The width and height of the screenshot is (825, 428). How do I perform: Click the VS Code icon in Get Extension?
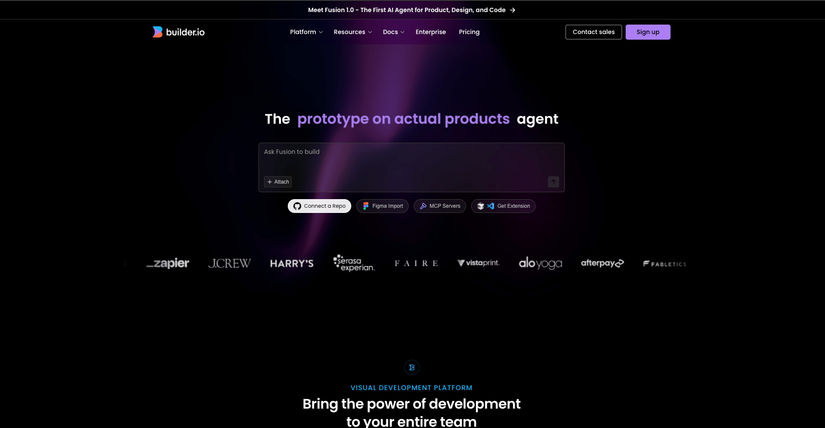(491, 206)
